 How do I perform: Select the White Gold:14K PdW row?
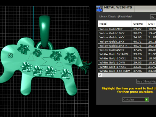point(127,71)
